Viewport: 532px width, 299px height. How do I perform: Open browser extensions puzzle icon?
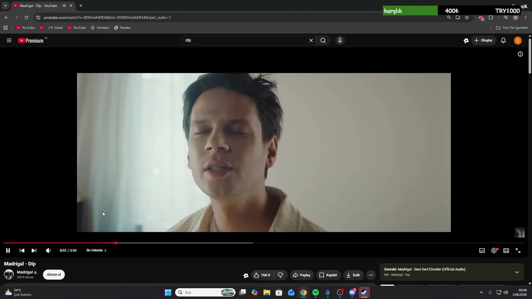[491, 17]
